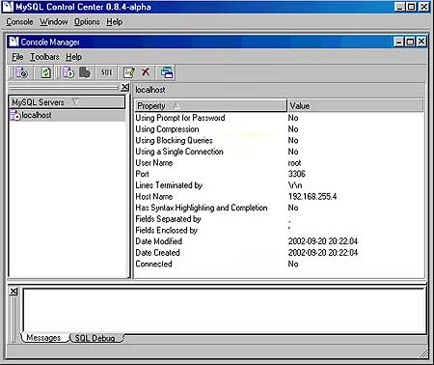The image size is (434, 365).
Task: Click the Value column header
Action: tap(356, 105)
